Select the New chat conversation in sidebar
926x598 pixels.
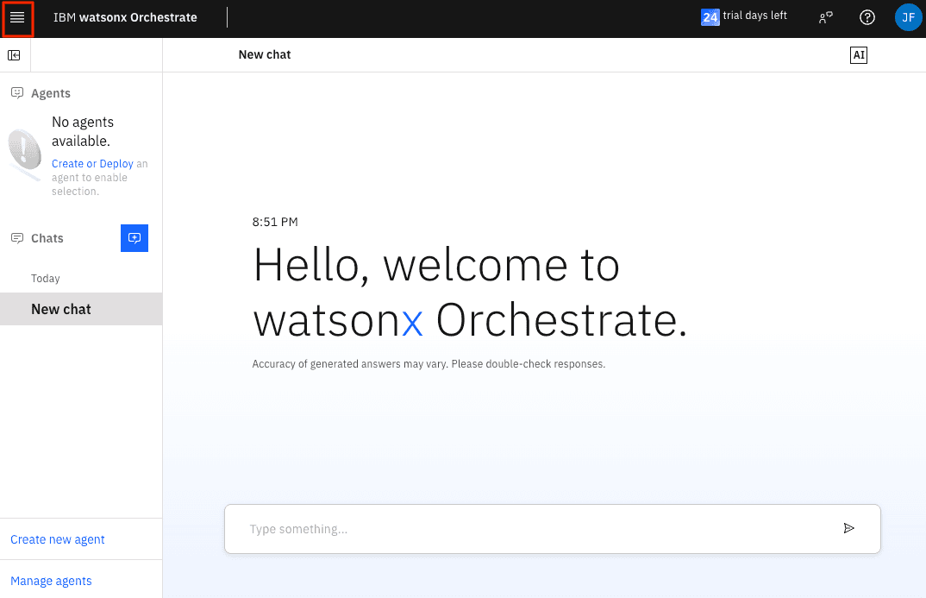point(61,309)
